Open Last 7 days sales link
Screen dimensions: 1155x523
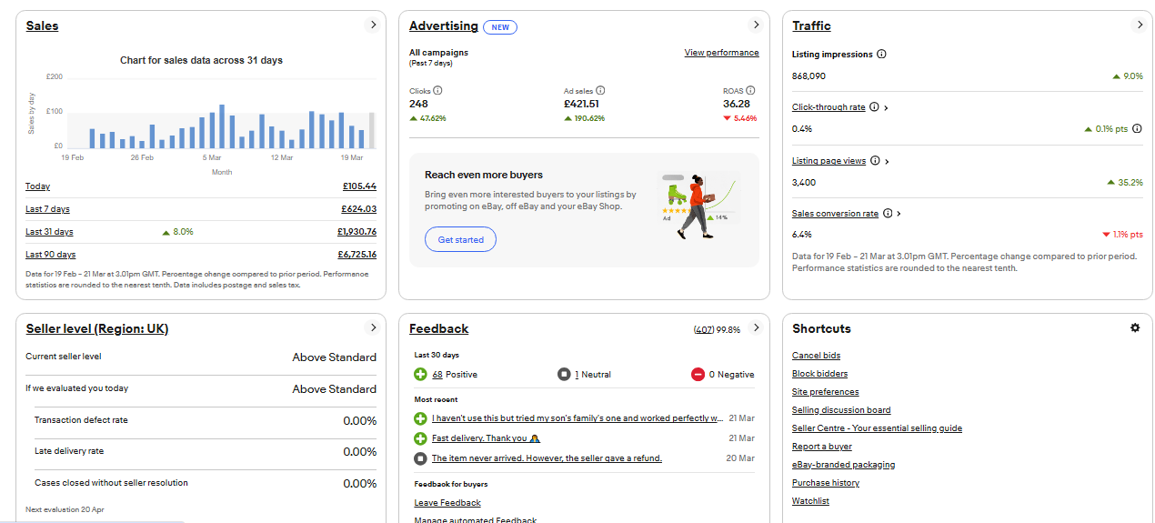point(47,209)
